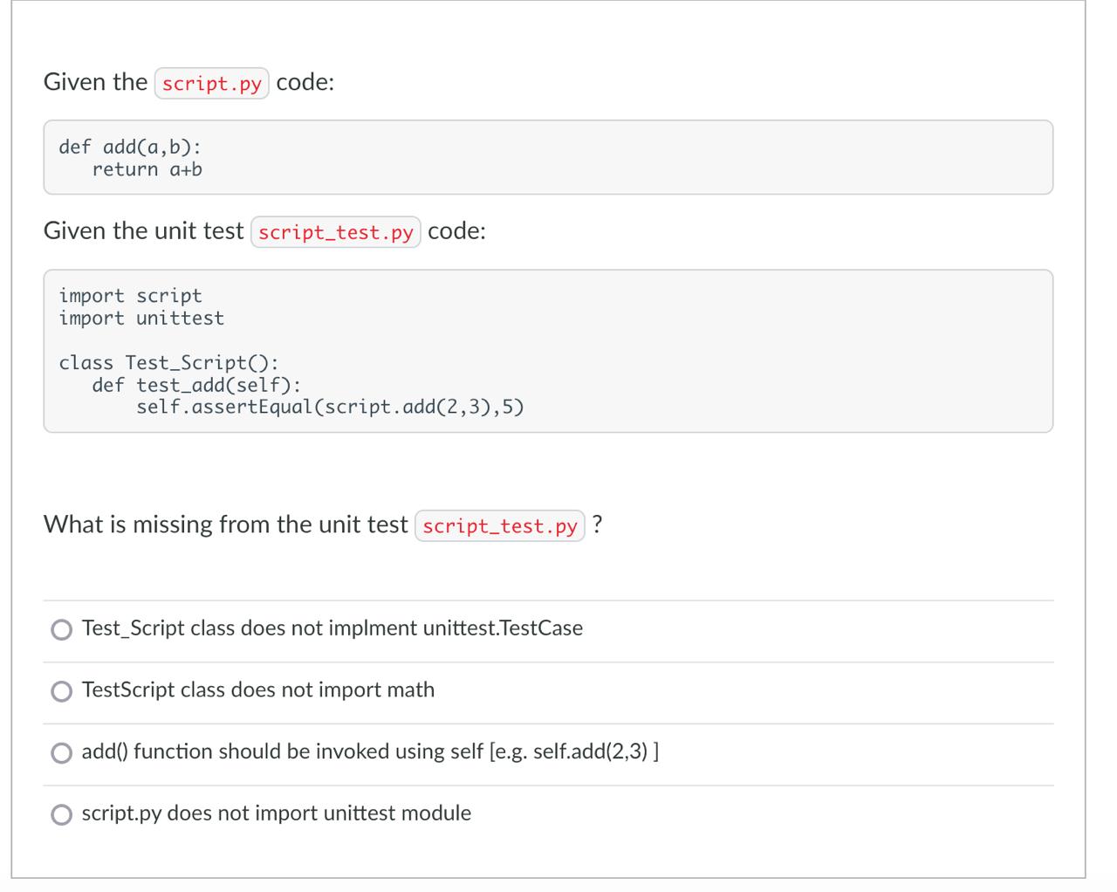Click the script.py file badge
This screenshot has width=1117, height=892.
(x=212, y=83)
